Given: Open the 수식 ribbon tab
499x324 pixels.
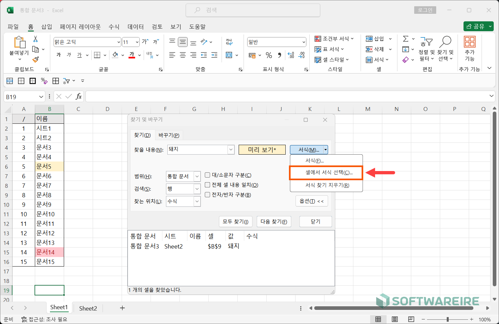Looking at the screenshot, I should tap(114, 27).
